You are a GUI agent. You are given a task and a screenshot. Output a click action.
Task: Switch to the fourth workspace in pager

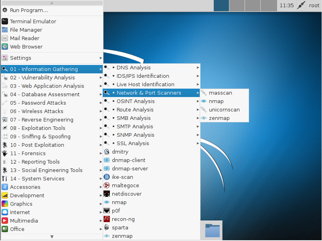pos(268,6)
